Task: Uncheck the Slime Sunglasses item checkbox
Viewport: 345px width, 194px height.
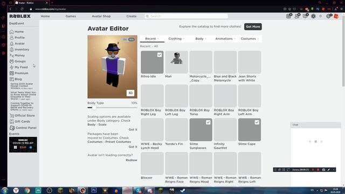Action: click(208, 122)
